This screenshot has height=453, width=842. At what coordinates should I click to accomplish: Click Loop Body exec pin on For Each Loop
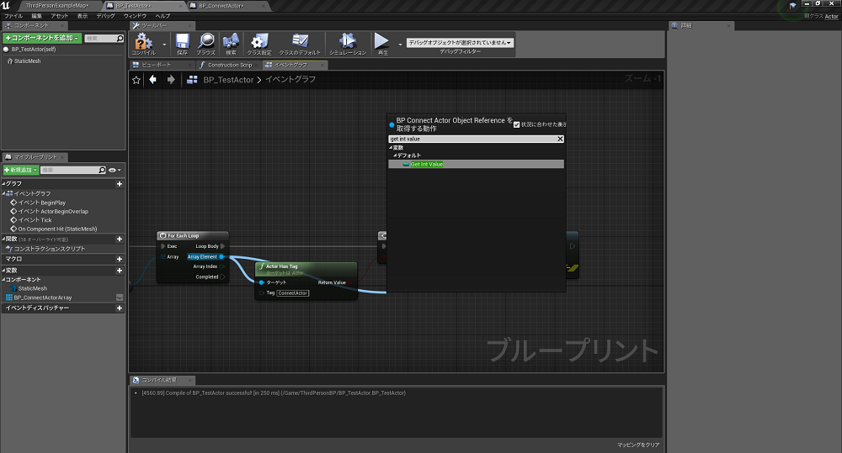pyautogui.click(x=222, y=246)
